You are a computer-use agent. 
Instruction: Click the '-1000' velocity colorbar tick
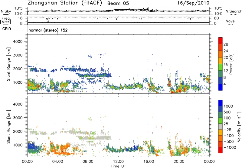tap(230, 147)
